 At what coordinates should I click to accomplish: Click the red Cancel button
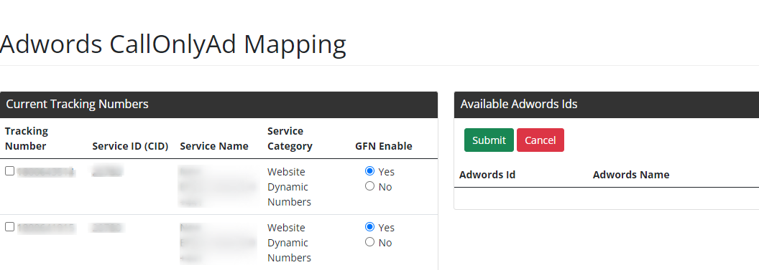[540, 140]
